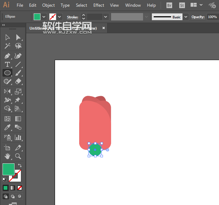Select the Zoom tool

point(18,156)
